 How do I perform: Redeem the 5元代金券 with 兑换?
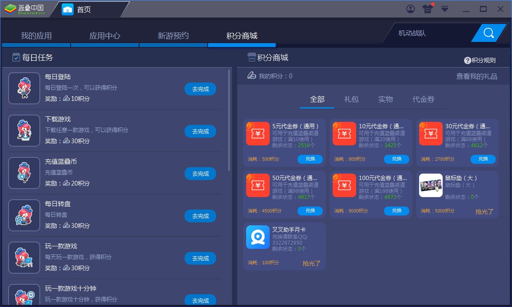coord(310,159)
